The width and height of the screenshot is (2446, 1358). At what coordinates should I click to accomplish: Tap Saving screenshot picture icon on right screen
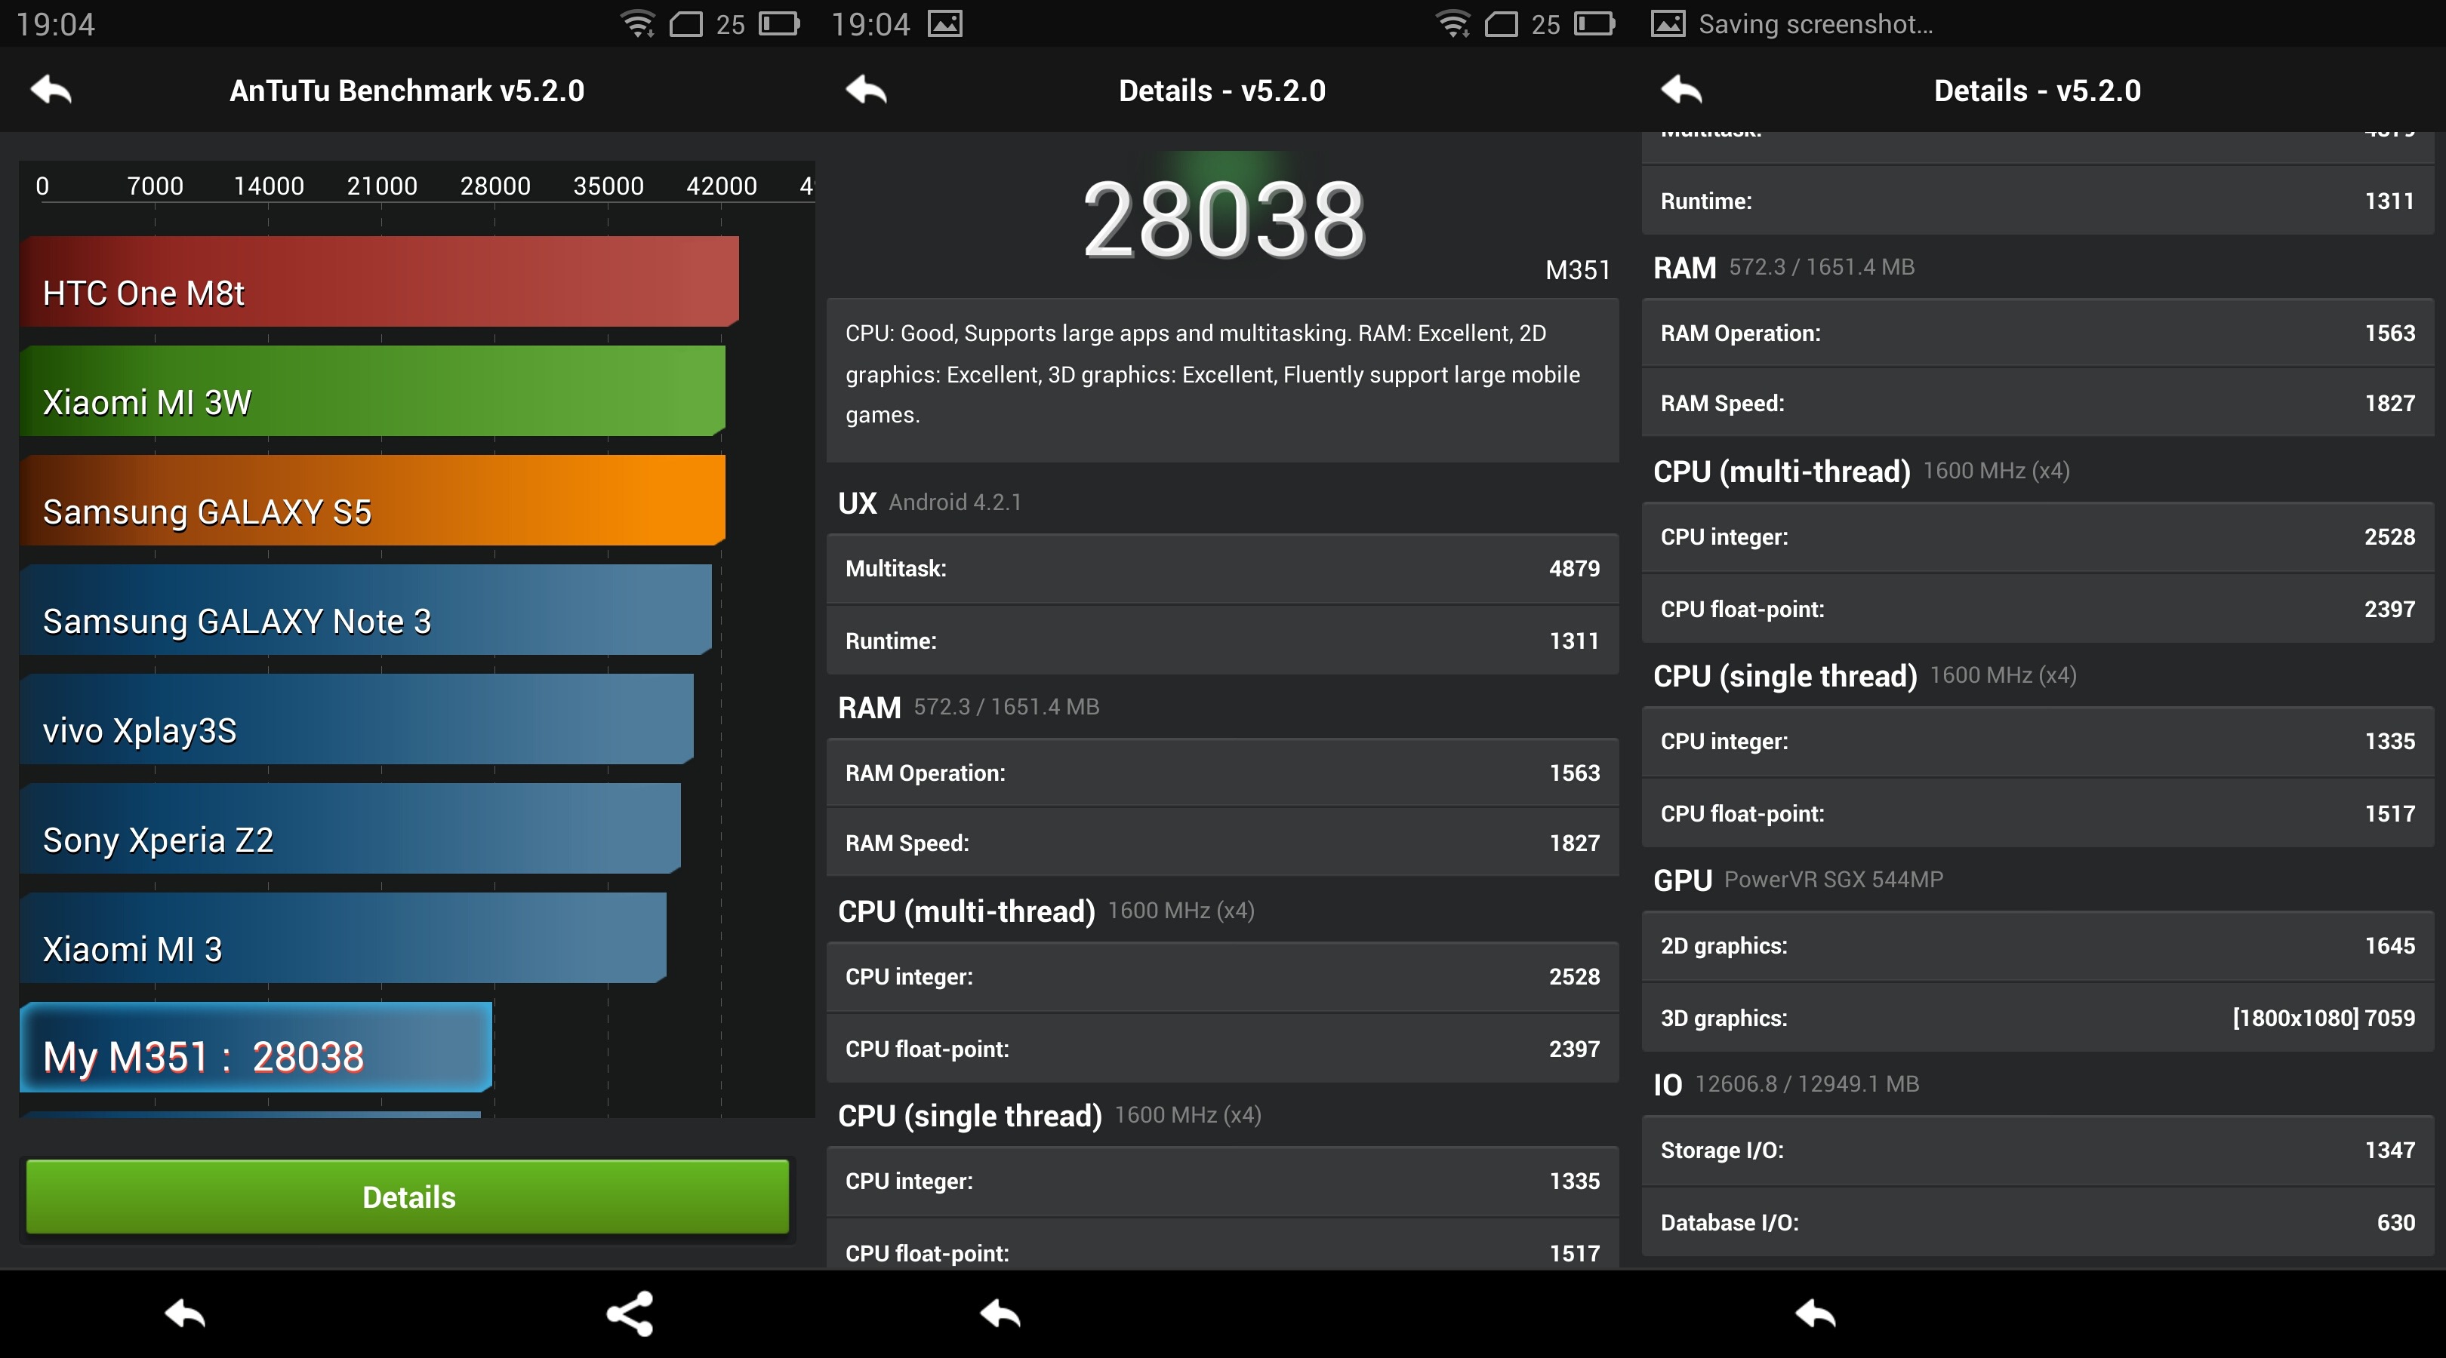pyautogui.click(x=1668, y=23)
